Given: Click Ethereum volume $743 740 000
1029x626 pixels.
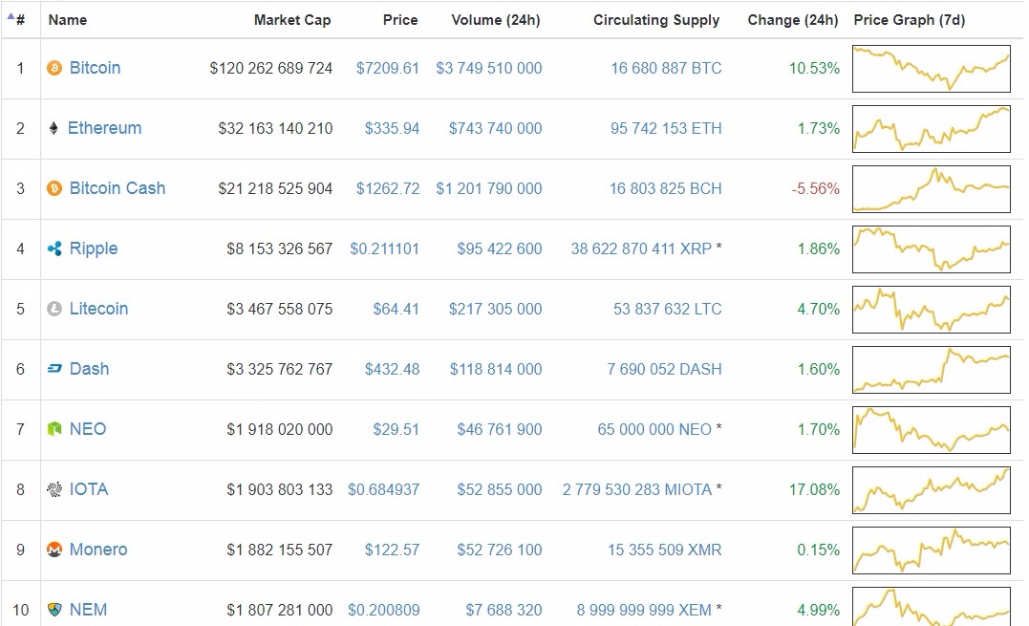Looking at the screenshot, I should click(496, 128).
